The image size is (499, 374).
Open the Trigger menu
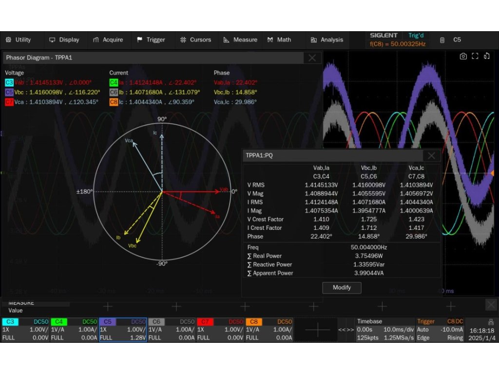tap(151, 40)
